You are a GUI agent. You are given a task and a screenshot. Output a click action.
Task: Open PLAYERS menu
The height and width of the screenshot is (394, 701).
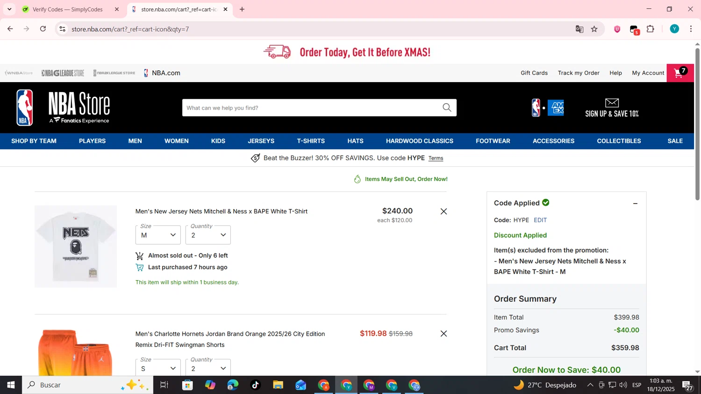pos(92,141)
